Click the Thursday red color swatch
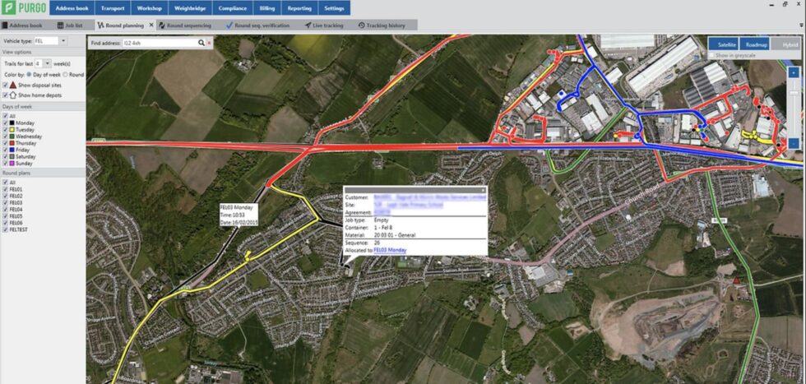Viewport: 806px width, 384px height. pos(12,143)
